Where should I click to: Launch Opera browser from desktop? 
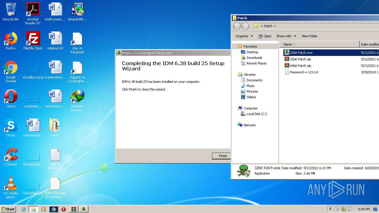pyautogui.click(x=11, y=99)
